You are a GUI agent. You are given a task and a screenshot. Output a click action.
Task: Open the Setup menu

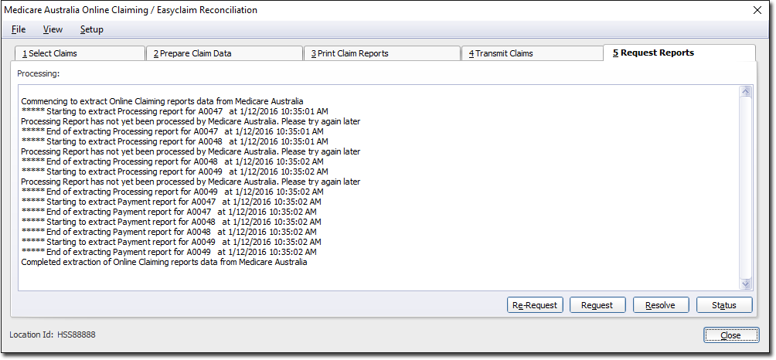pyautogui.click(x=91, y=29)
